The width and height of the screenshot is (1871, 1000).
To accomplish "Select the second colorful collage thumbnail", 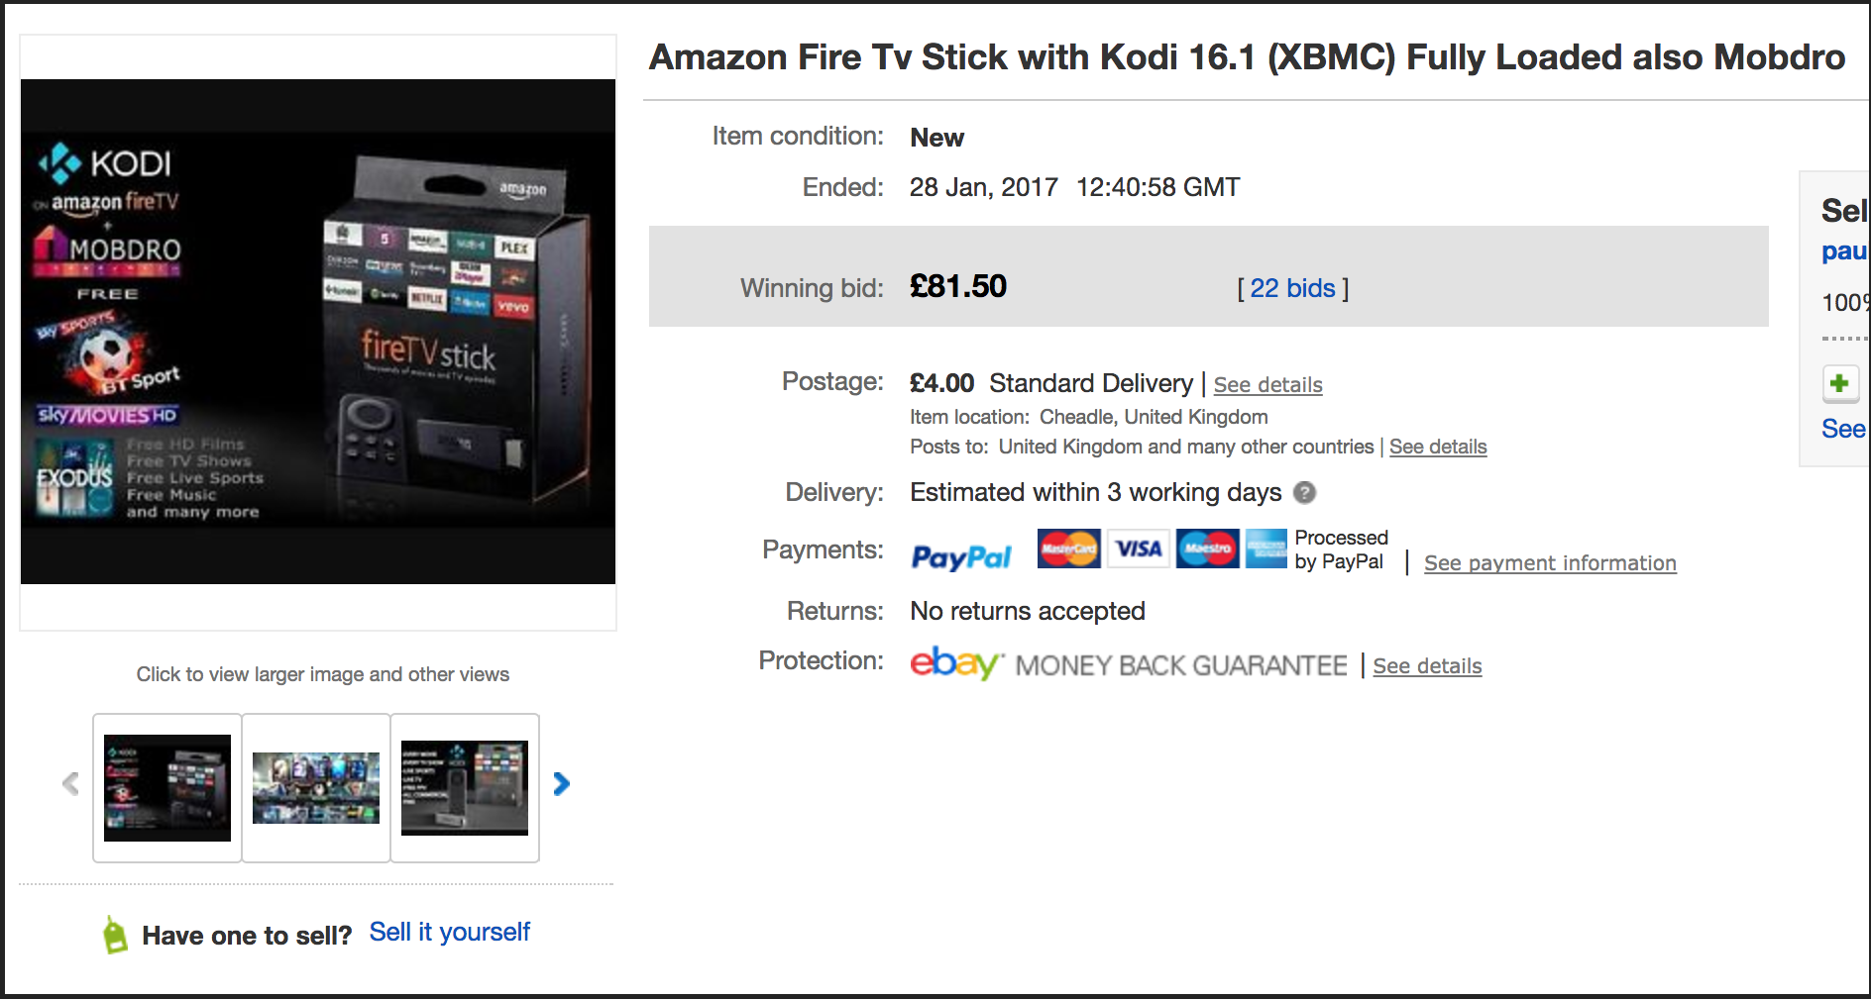I will 316,788.
